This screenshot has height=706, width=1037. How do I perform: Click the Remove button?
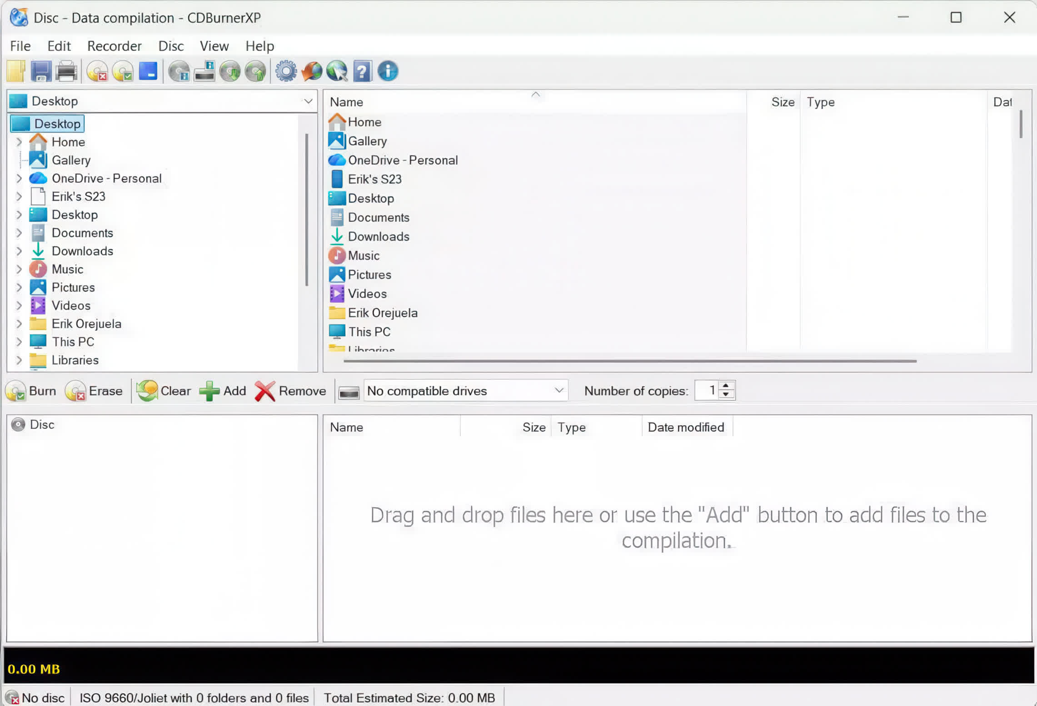click(x=290, y=391)
